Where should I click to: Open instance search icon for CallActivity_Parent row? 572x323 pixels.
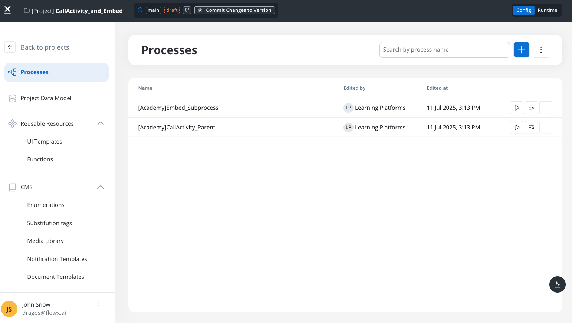531,128
